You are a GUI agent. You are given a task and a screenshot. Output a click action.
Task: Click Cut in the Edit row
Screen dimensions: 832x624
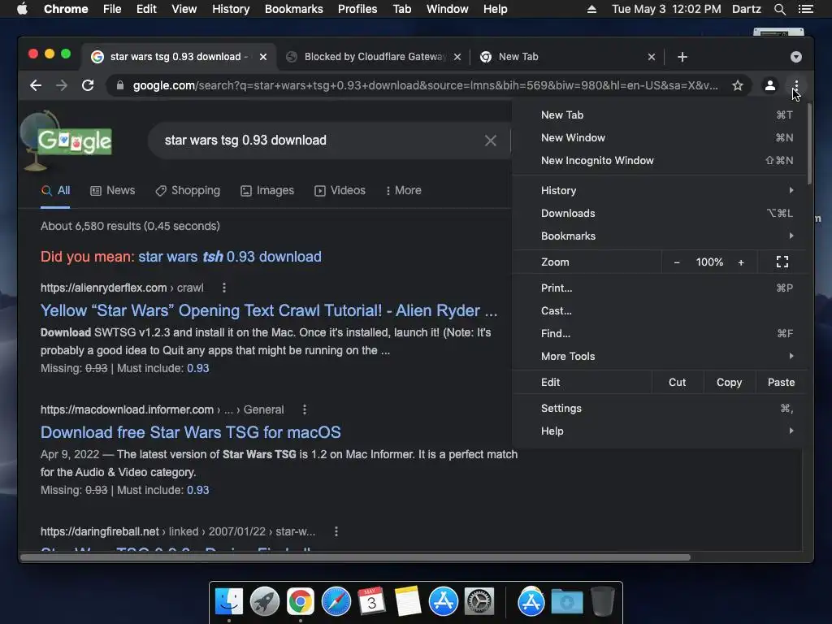pos(677,383)
